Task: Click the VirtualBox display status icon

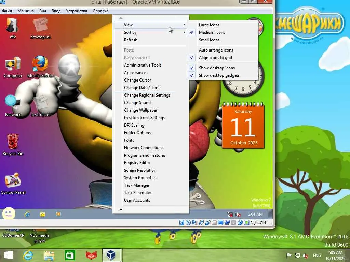Action: (220, 222)
